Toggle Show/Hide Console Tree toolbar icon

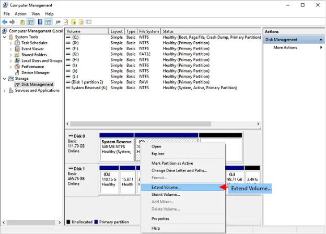(30, 22)
